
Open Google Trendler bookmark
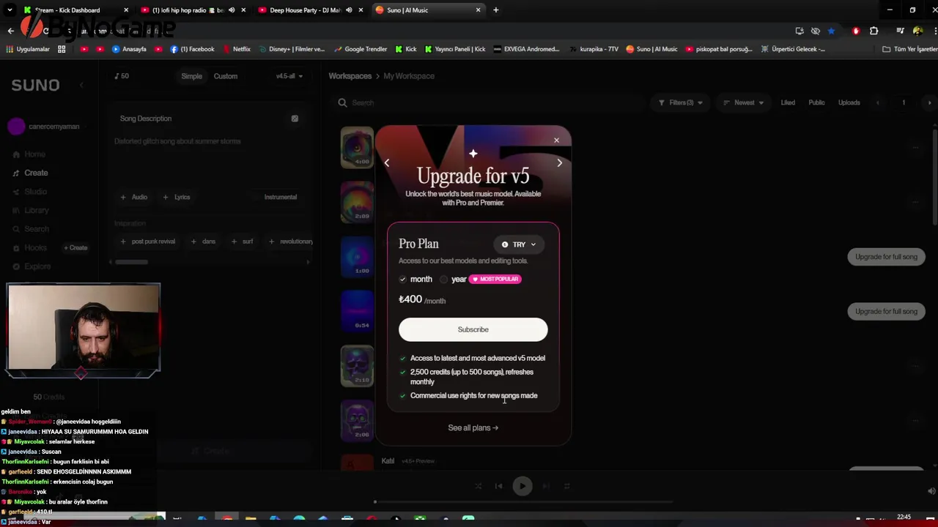360,49
